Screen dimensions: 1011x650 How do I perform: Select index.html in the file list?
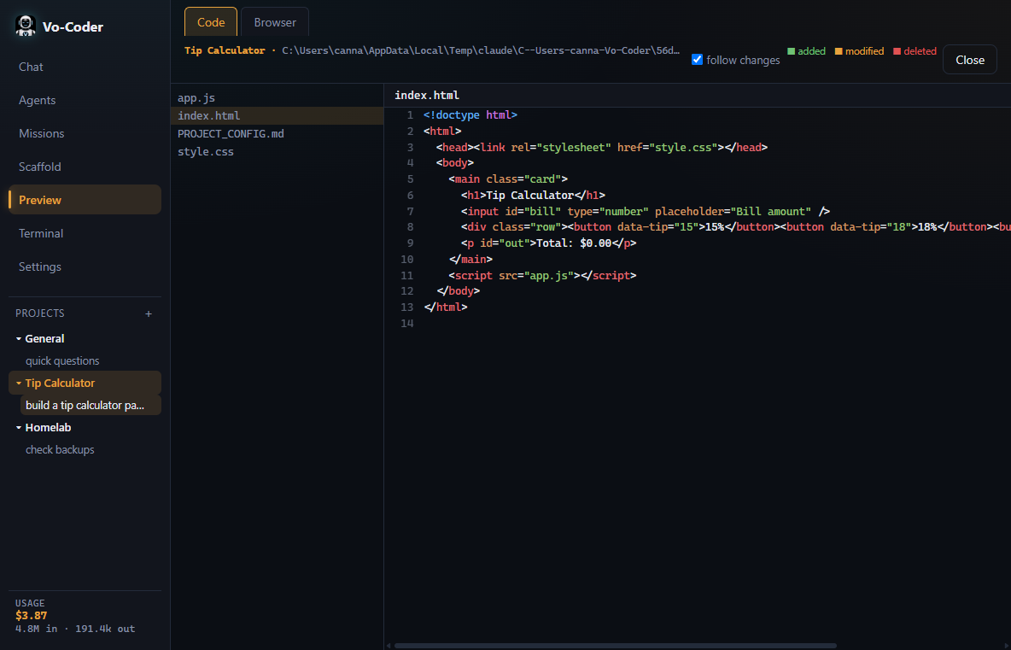(x=277, y=116)
